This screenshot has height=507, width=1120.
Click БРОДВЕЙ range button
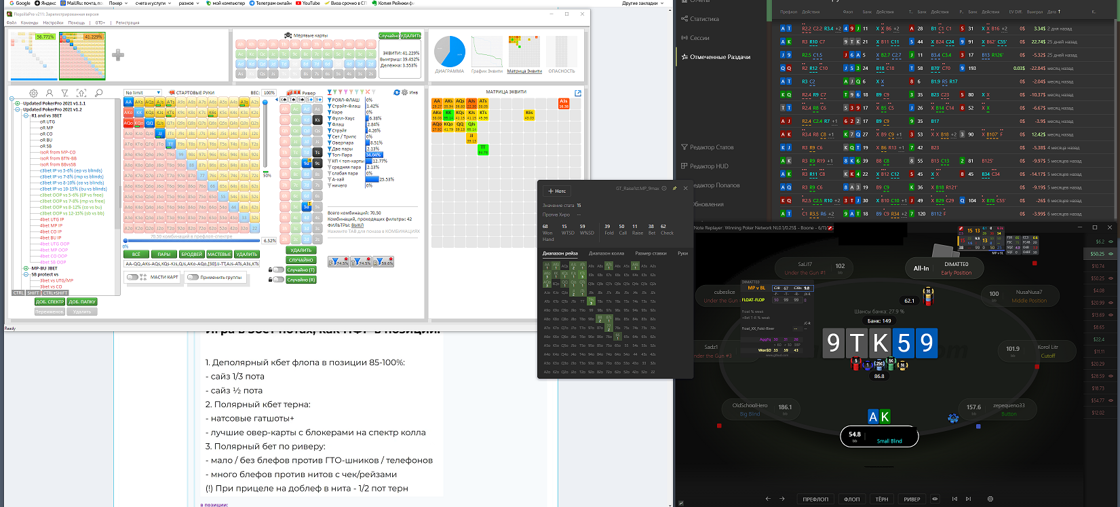click(x=191, y=255)
